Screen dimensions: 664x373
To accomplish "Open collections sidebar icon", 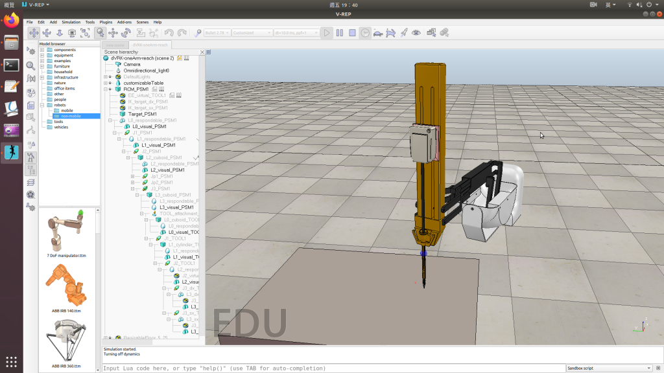I will pyautogui.click(x=31, y=93).
